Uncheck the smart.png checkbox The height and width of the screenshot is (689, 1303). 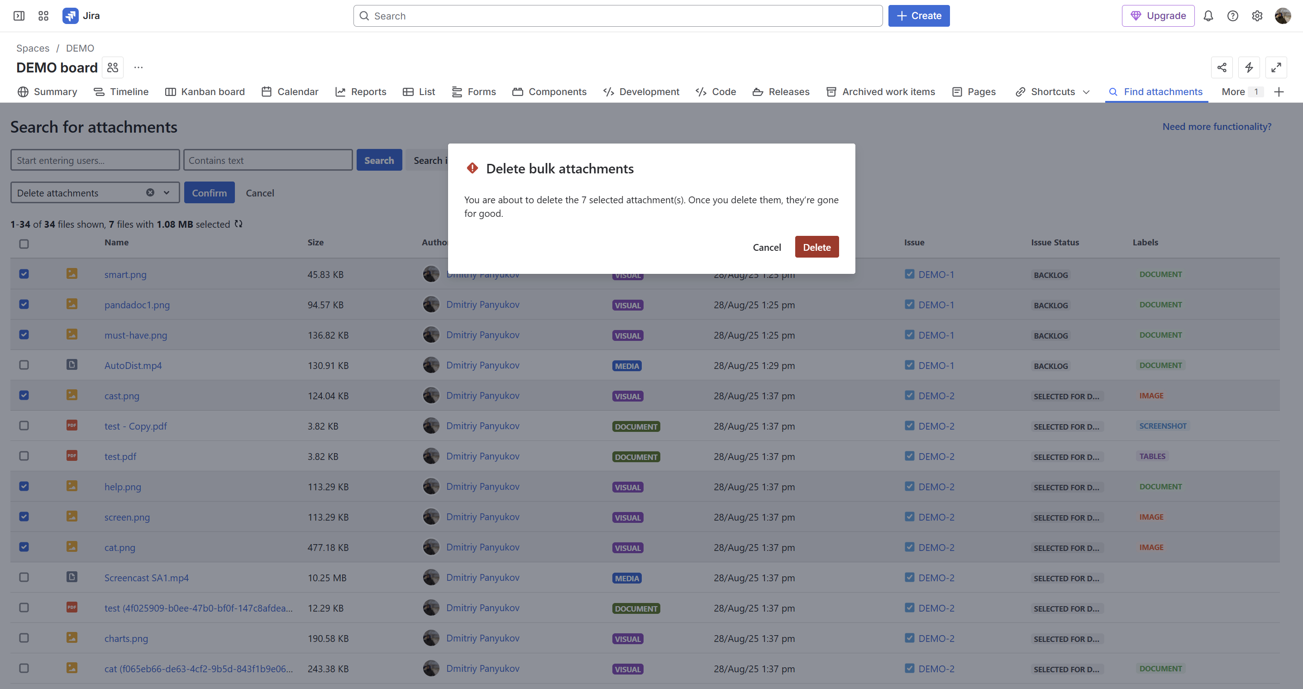click(24, 274)
